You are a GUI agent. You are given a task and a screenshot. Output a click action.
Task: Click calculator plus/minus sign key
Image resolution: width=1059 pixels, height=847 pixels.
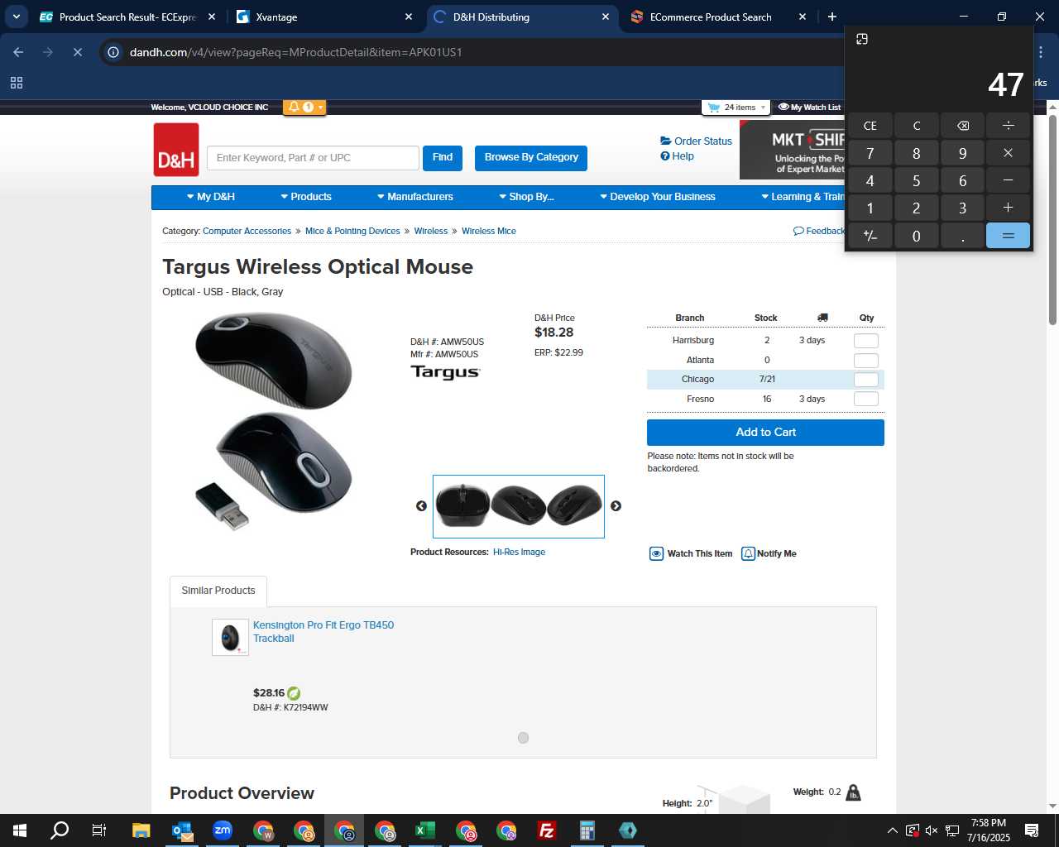click(x=870, y=236)
